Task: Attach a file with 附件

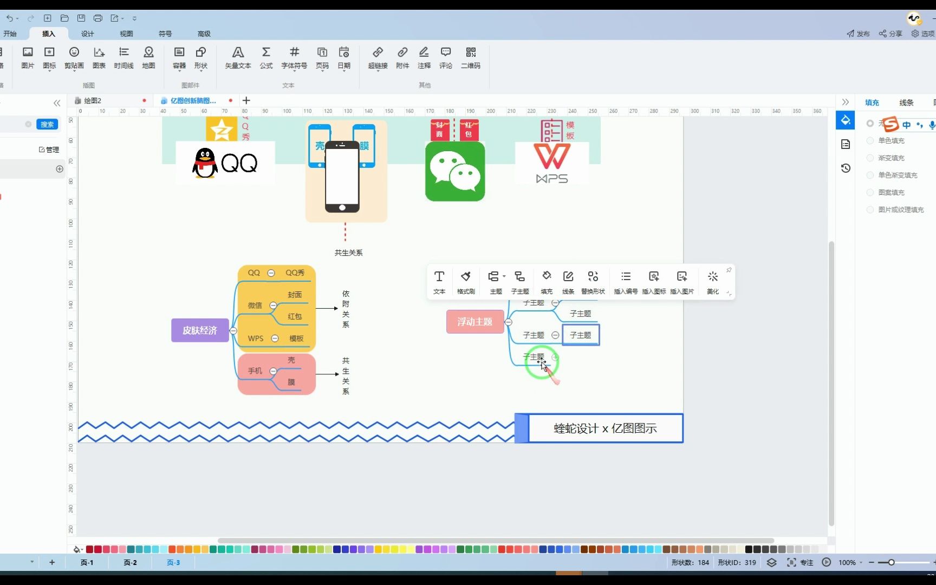Action: 402,58
